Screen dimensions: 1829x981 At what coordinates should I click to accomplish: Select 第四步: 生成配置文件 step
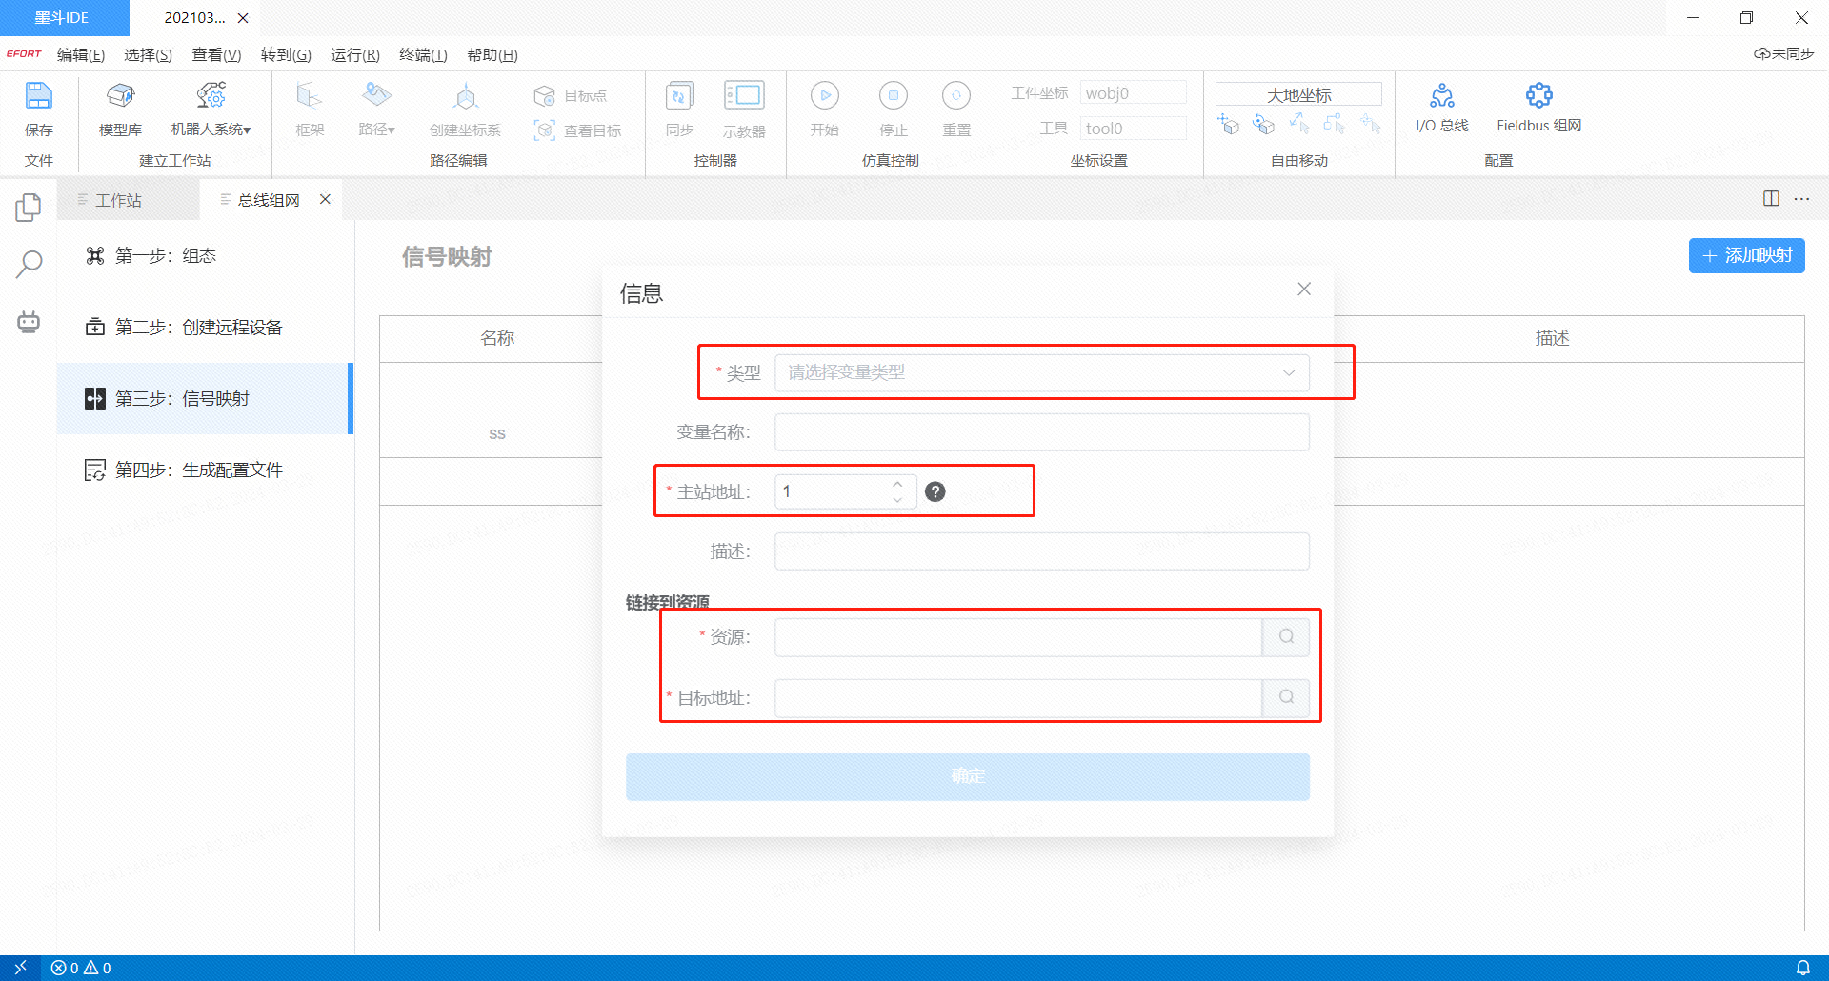point(198,470)
